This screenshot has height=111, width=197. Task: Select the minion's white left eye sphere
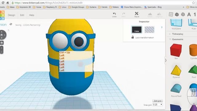click(x=60, y=41)
